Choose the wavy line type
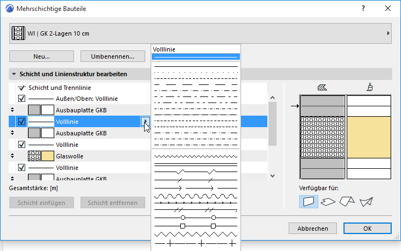401x251 pixels. 196,197
